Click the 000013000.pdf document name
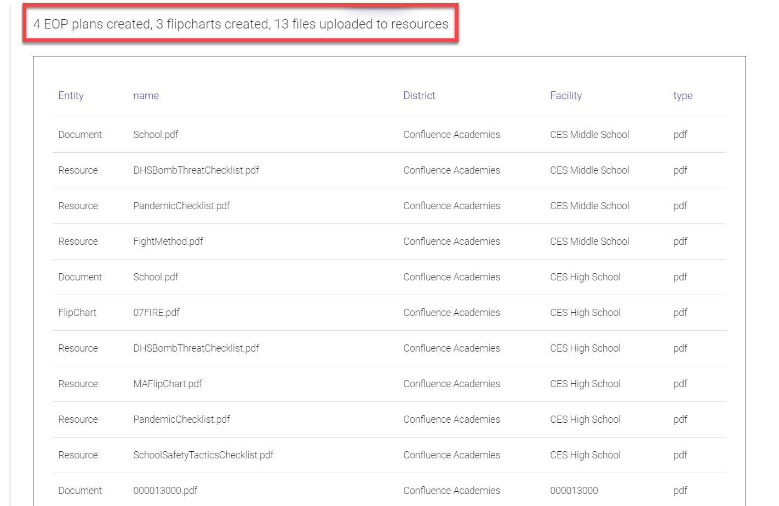 tap(165, 491)
